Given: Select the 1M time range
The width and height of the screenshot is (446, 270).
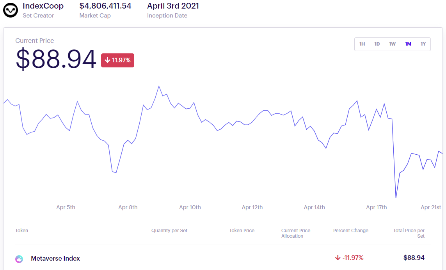Looking at the screenshot, I should [x=408, y=44].
